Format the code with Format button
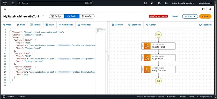This screenshot has width=217, height=99. (36, 25)
